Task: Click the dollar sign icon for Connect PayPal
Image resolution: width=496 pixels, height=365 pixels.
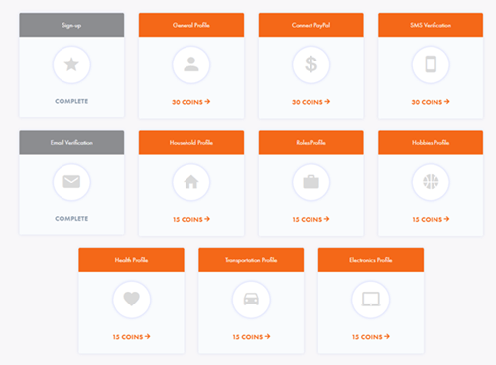Action: (x=310, y=64)
